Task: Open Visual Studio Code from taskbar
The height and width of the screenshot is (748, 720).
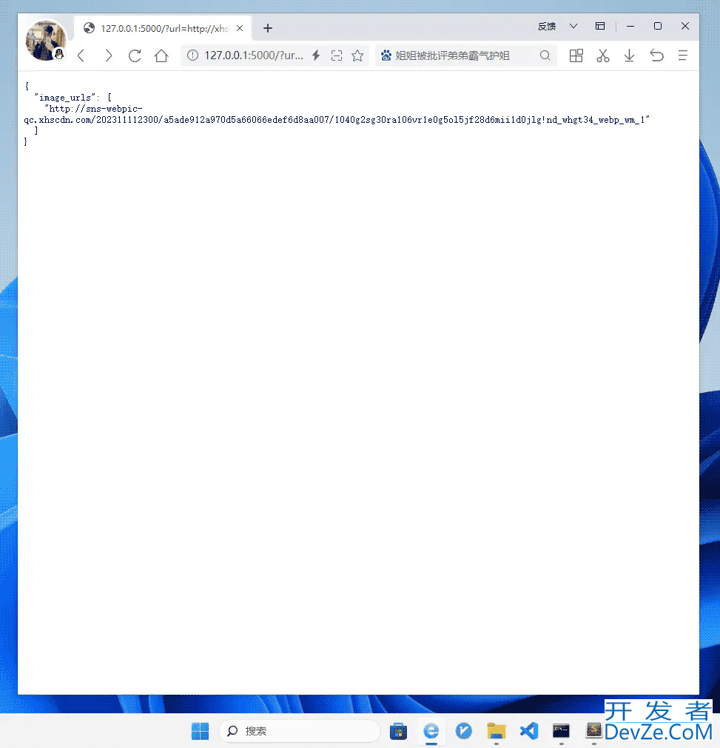Action: coord(528,731)
